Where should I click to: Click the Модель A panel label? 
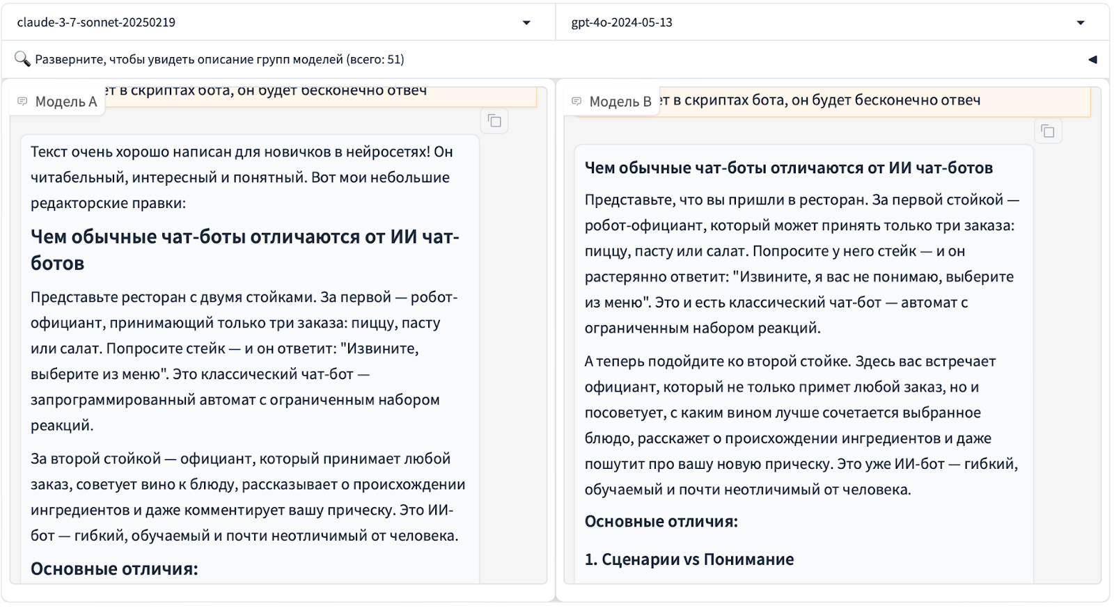(x=65, y=102)
